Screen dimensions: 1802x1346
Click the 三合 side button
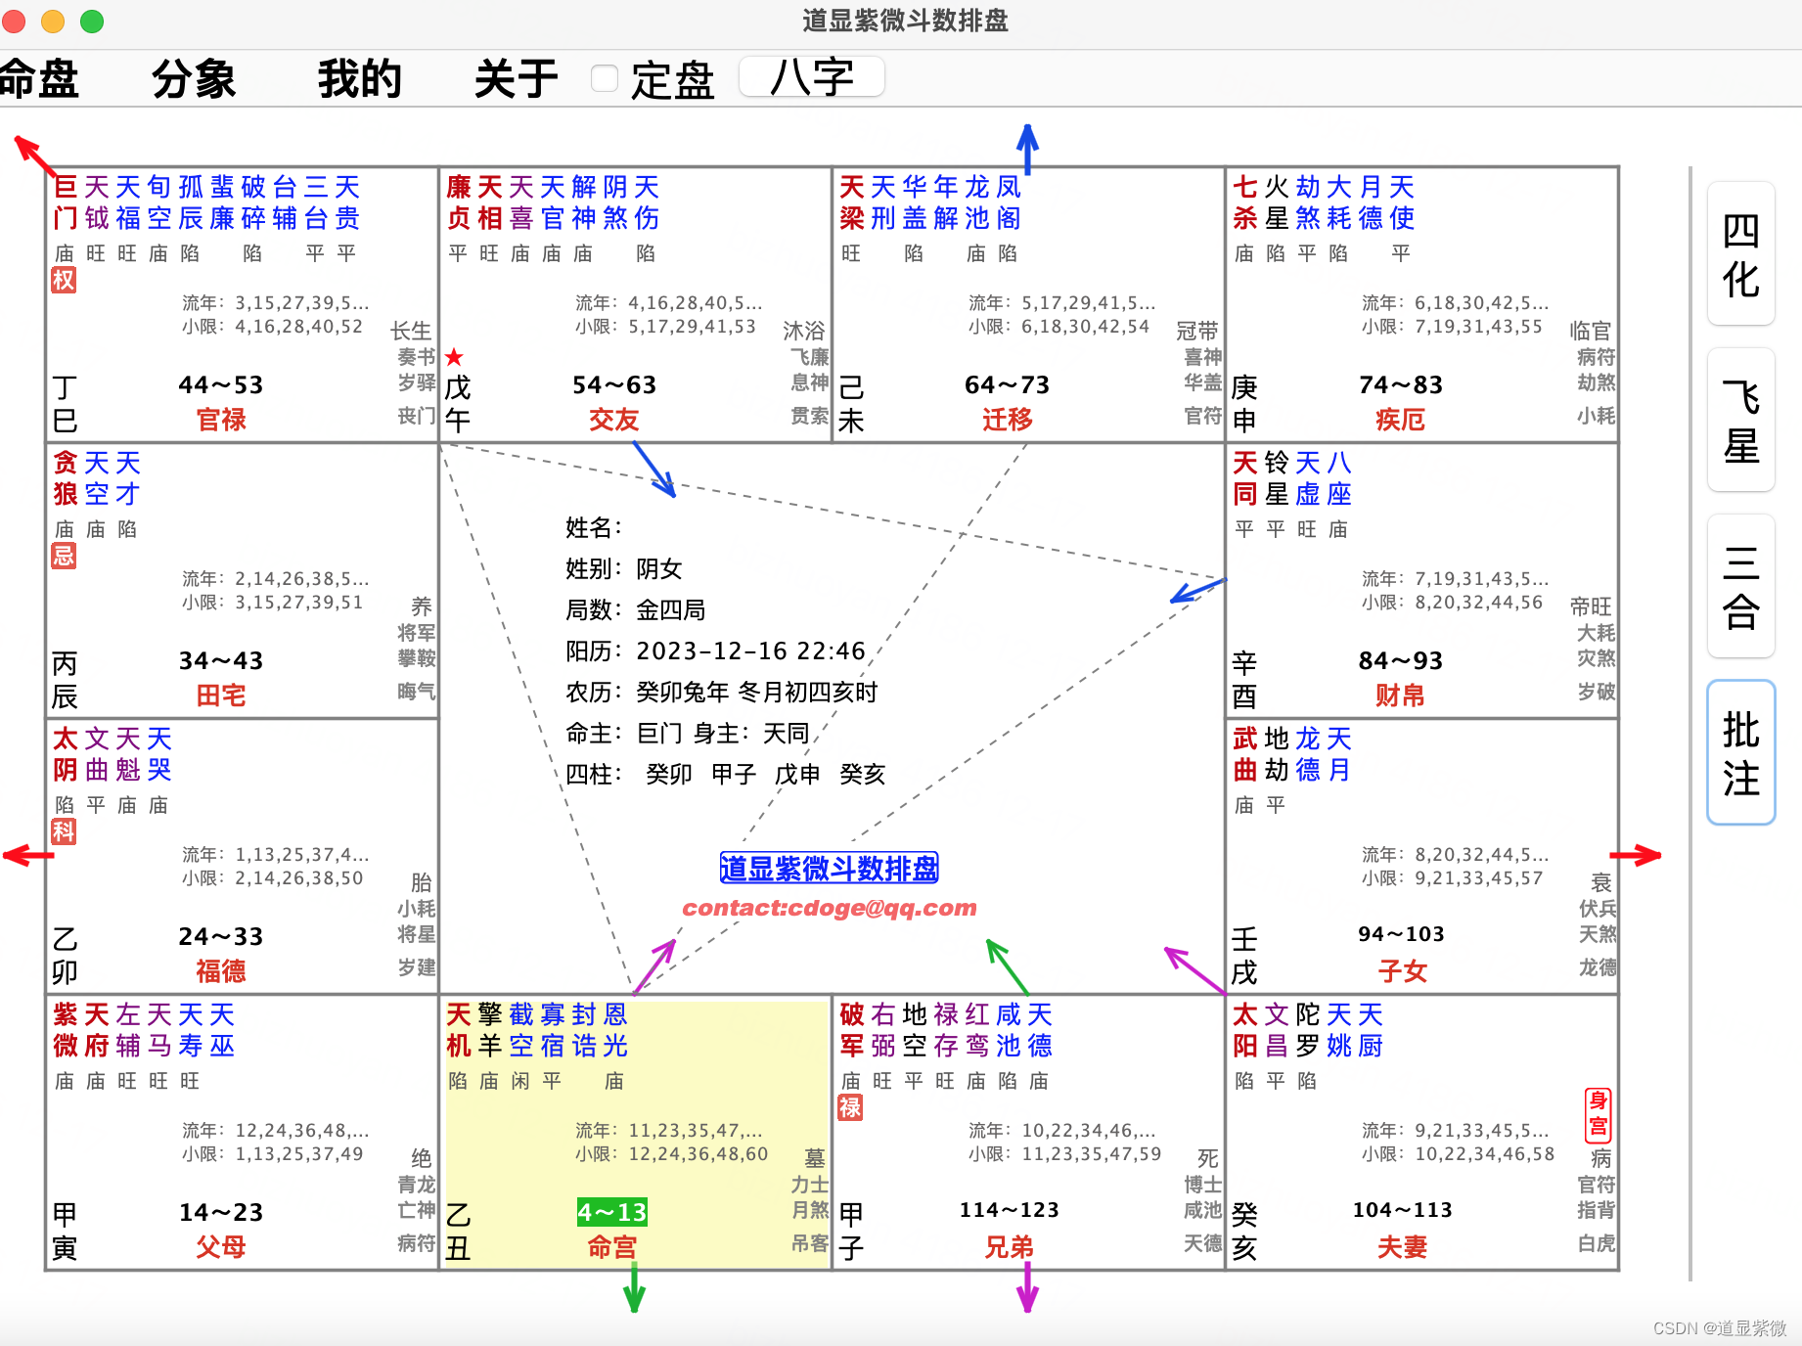(1740, 586)
